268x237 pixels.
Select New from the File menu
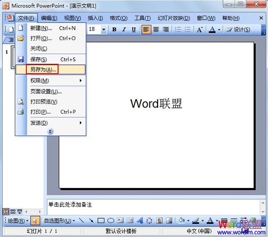[x=50, y=28]
